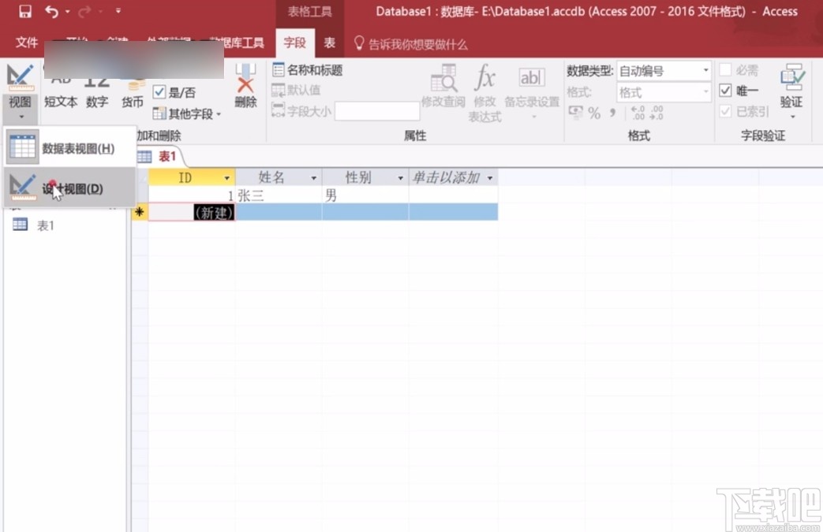Open the 性别 column filter arrow
The image size is (823, 532).
pos(399,177)
